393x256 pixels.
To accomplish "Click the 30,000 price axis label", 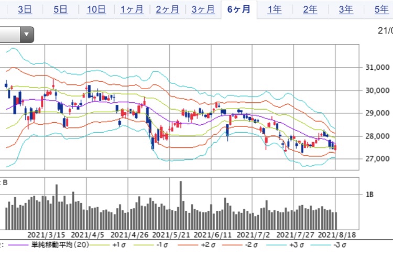I will point(377,90).
